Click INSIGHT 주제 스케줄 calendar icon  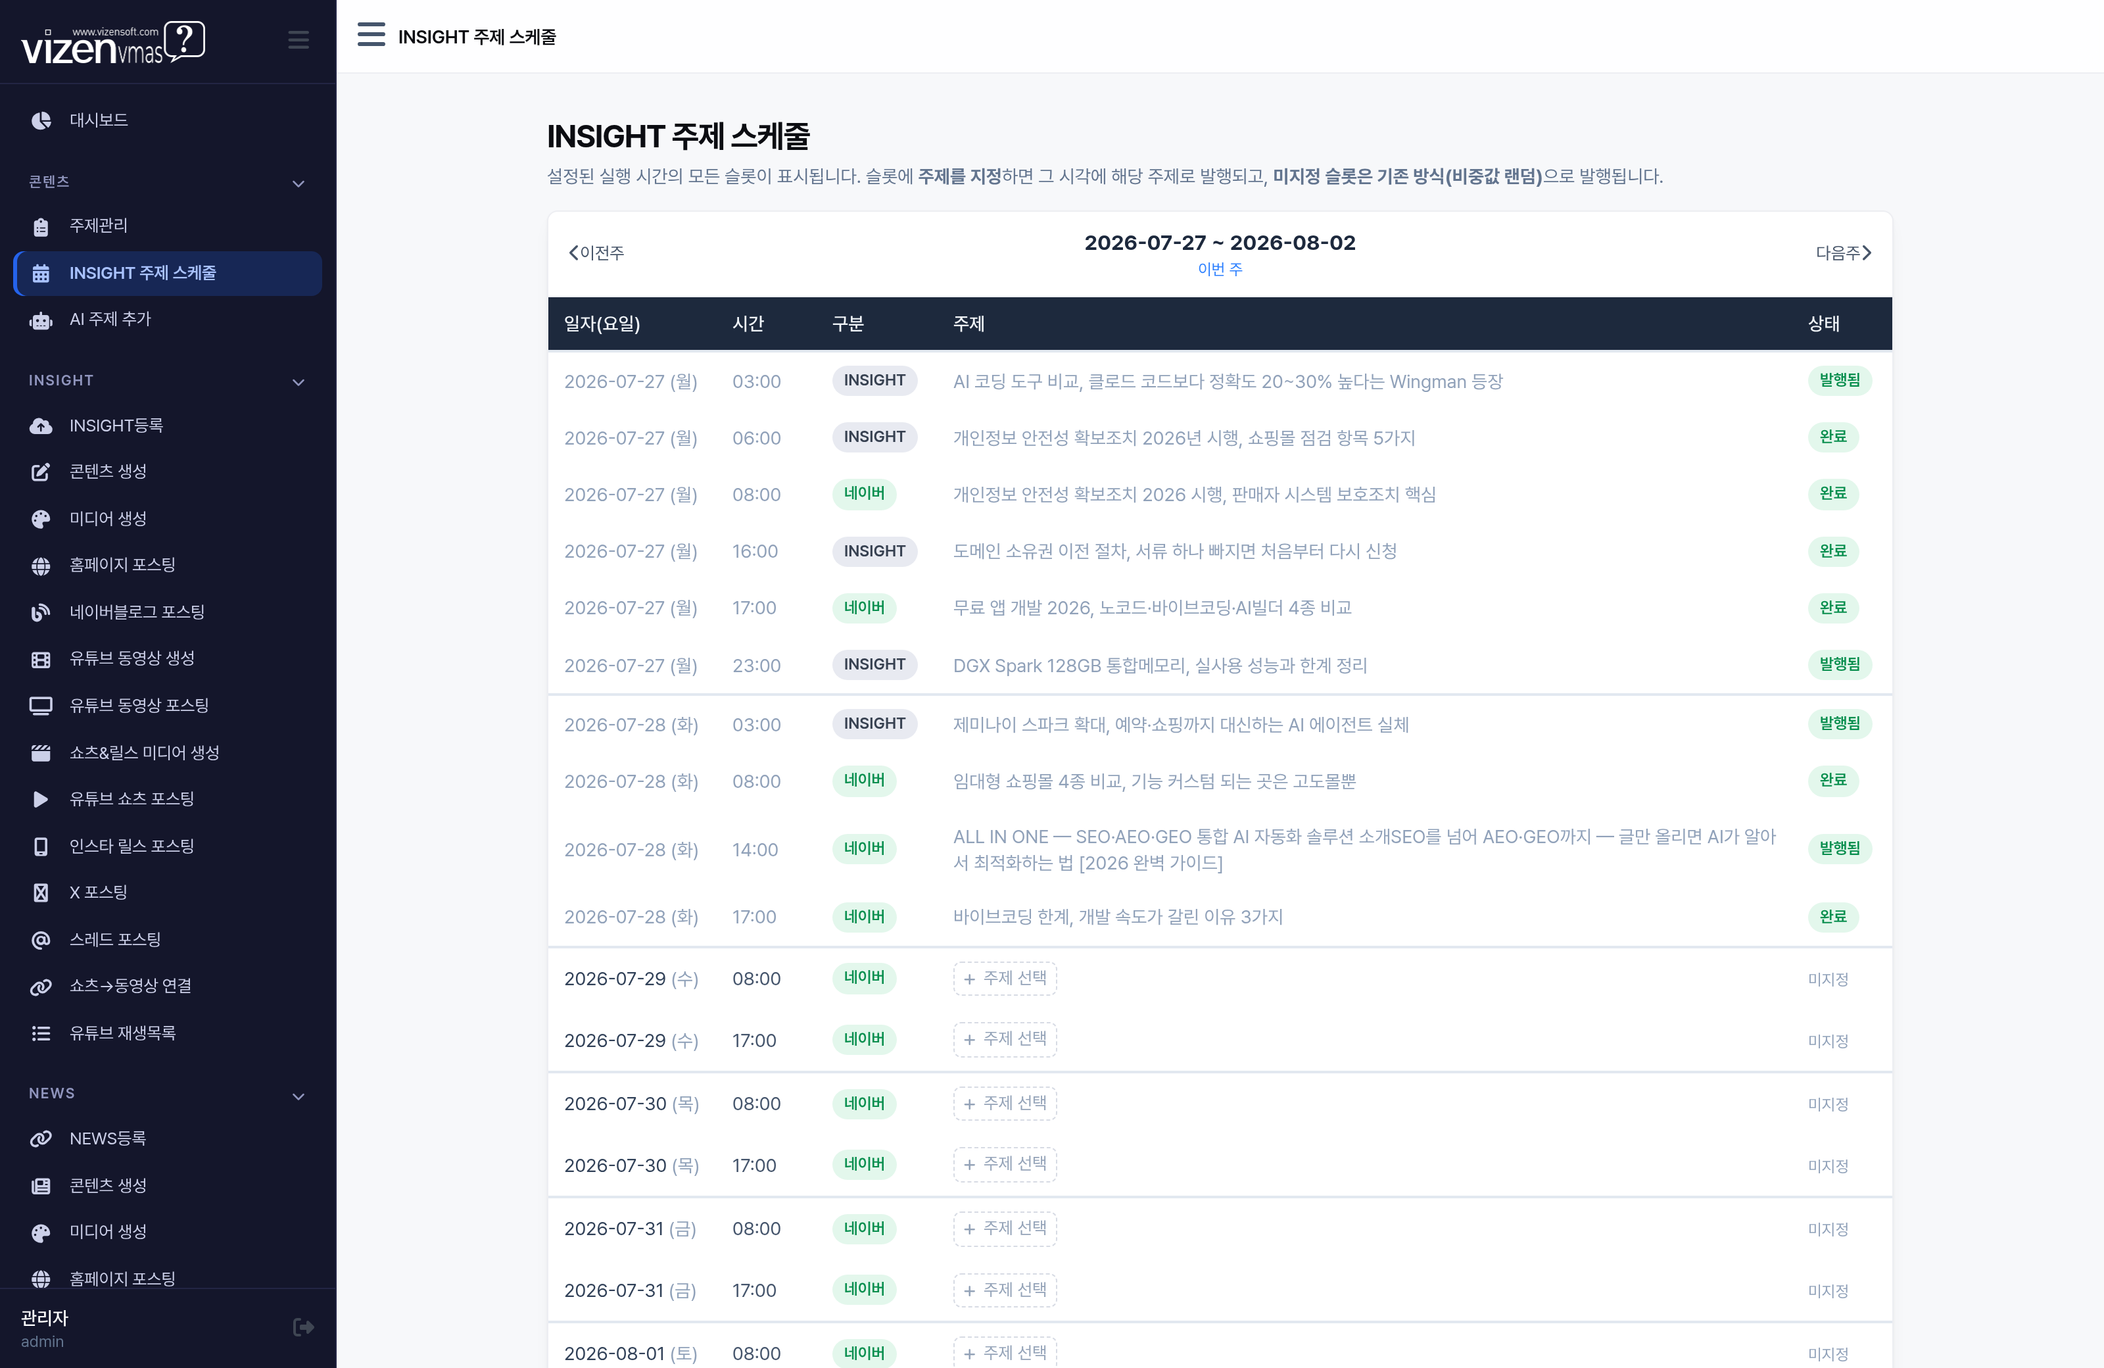pyautogui.click(x=41, y=273)
